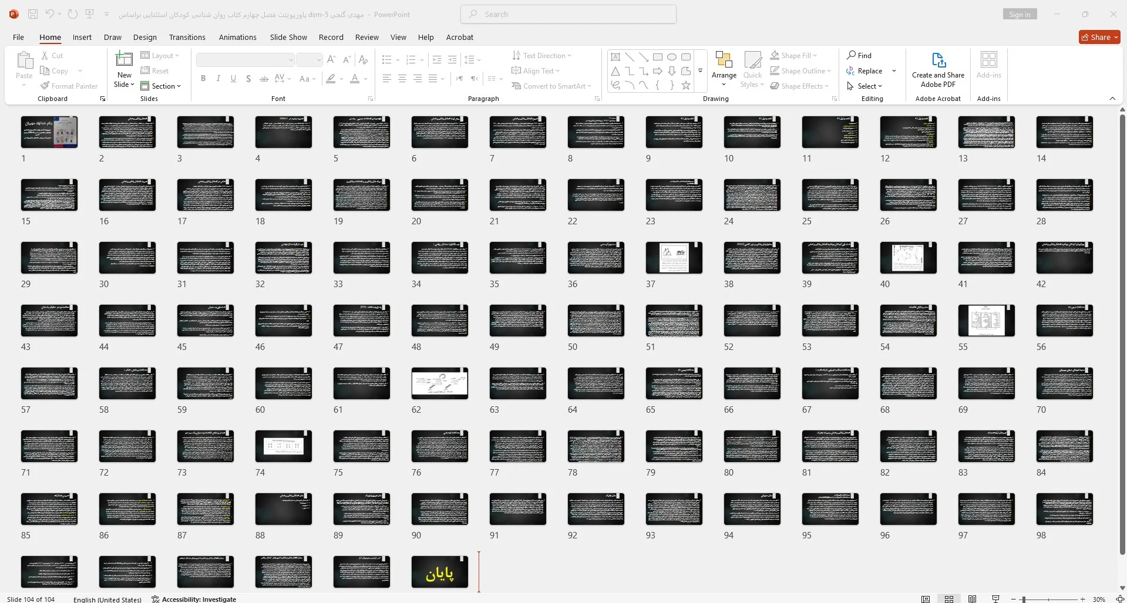Expand the Text Direction dropdown
Image resolution: width=1127 pixels, height=603 pixels.
tap(541, 56)
